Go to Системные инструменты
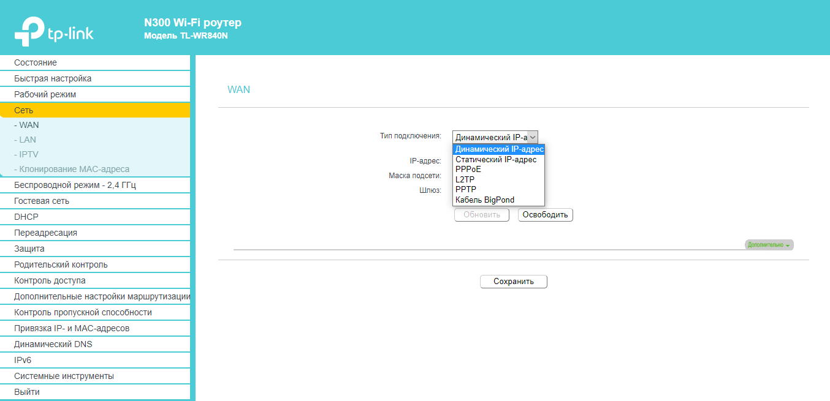The image size is (830, 401). click(x=64, y=377)
